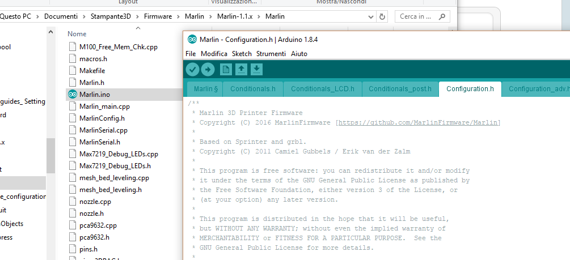Click the file icon beside nozzle.h

click(x=73, y=214)
